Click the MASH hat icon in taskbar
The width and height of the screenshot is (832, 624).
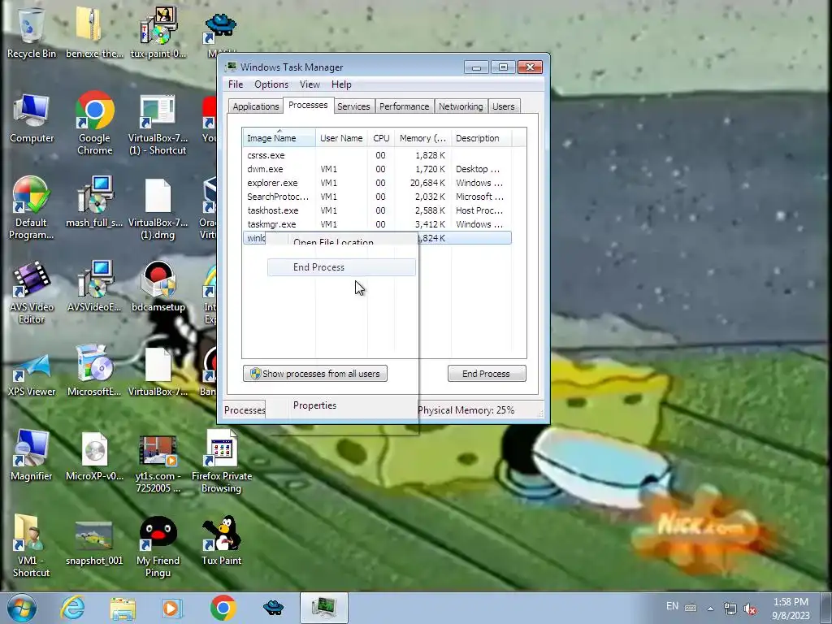(273, 608)
